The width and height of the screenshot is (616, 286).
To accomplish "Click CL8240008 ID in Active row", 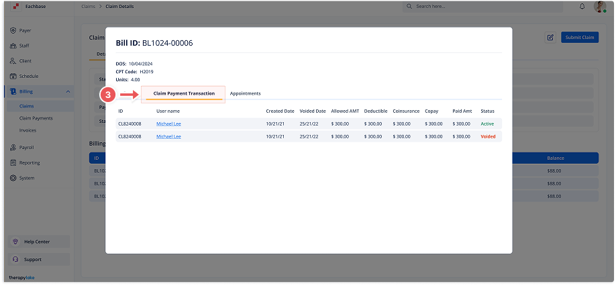I will pyautogui.click(x=130, y=124).
